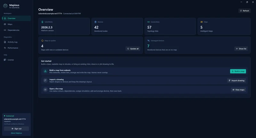Click the Import a drawing row icon
Image resolution: width=256 pixels, height=138 pixels.
(45, 80)
